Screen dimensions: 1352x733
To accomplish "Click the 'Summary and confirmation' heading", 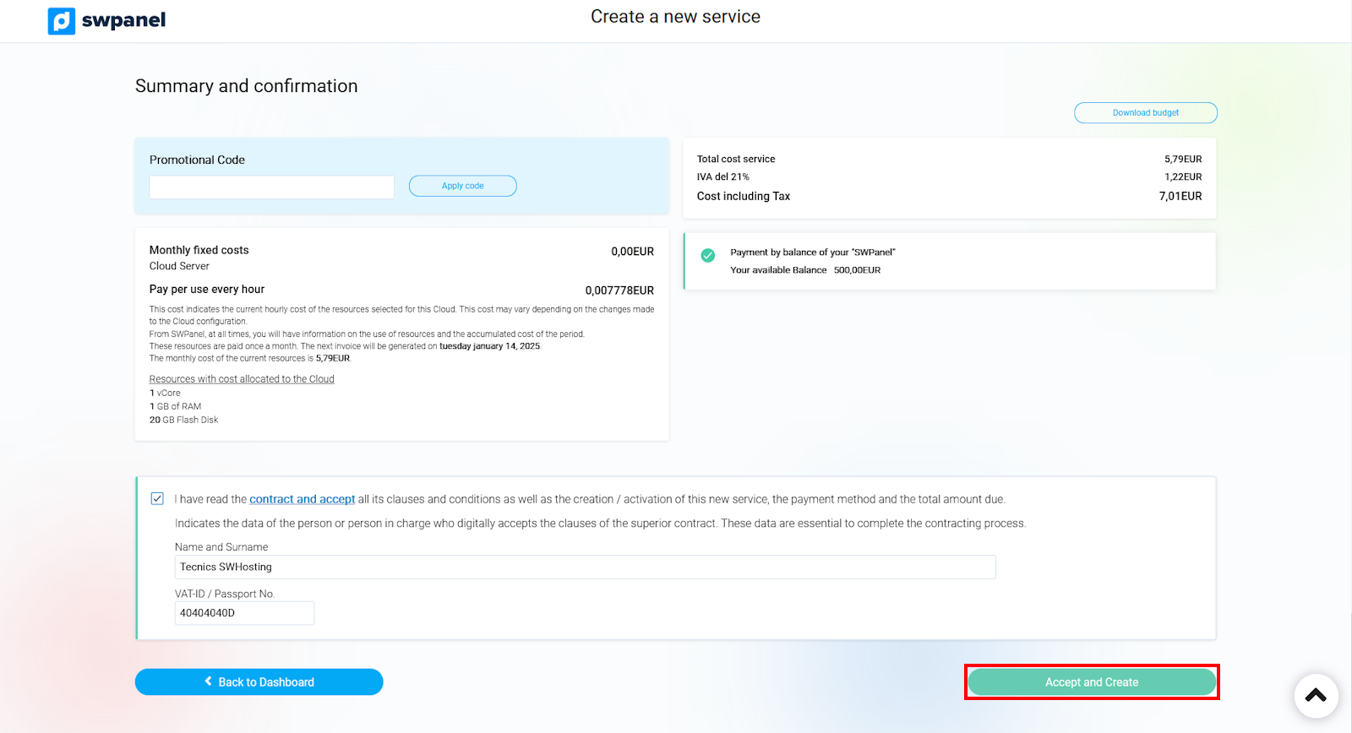I will coord(246,86).
